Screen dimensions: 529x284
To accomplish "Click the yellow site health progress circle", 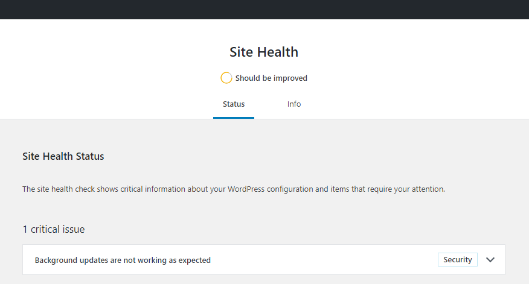I will 226,78.
